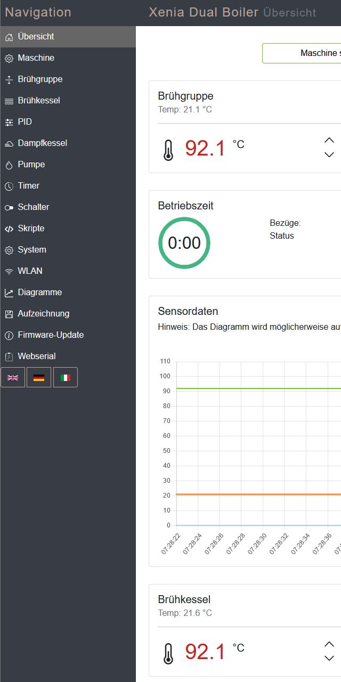The image size is (341, 682).
Task: Increase Brühgruppe temperature with up arrow
Action: (x=329, y=140)
